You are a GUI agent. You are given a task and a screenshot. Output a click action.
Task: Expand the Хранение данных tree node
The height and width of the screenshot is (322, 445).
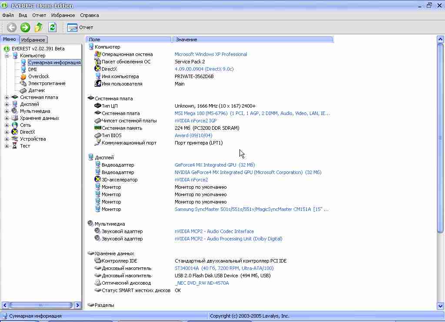(x=7, y=118)
